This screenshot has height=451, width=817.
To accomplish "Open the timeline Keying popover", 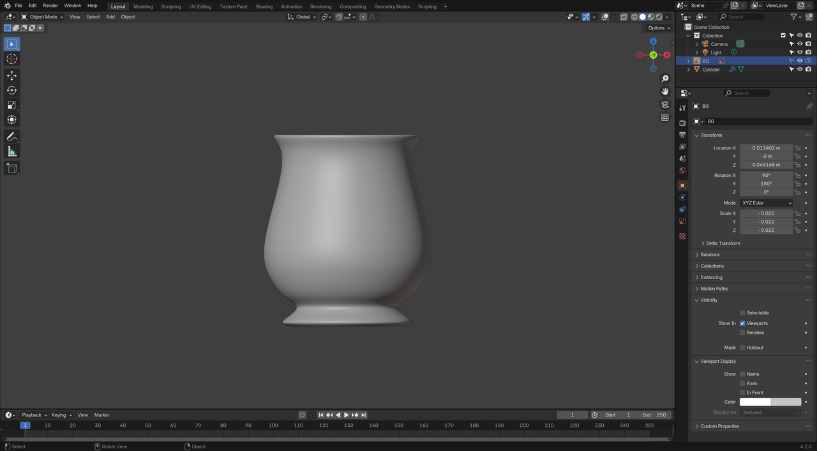I will coord(61,415).
